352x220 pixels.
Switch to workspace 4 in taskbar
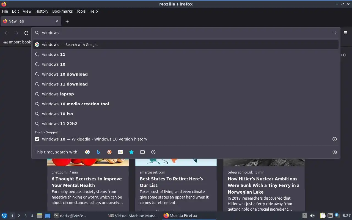point(32,216)
